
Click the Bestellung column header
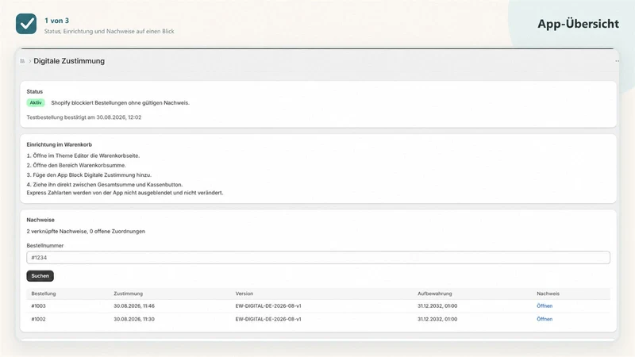coord(44,294)
